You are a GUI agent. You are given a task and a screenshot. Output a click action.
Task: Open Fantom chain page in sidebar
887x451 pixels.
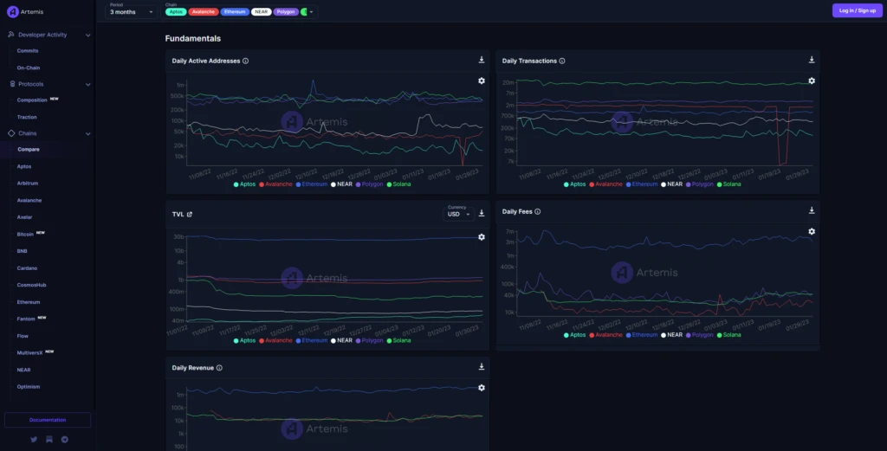[x=26, y=319]
